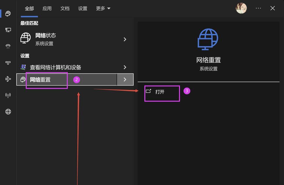
Task: Switch to the 应用 tab
Action: point(47,8)
